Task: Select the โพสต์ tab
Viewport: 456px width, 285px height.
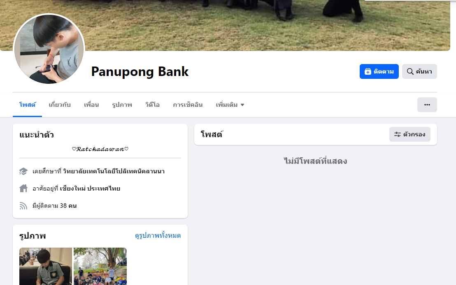Action: (27, 105)
